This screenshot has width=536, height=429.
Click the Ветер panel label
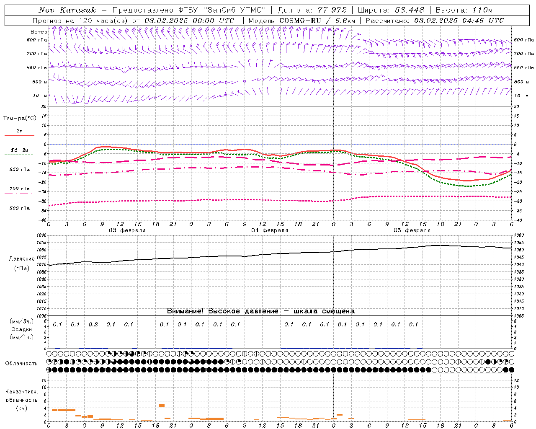pos(39,32)
